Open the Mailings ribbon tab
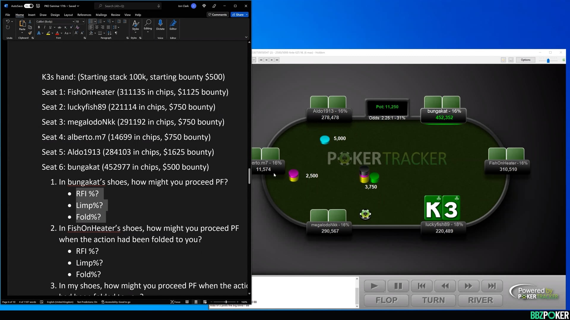570x320 pixels. coord(101,15)
